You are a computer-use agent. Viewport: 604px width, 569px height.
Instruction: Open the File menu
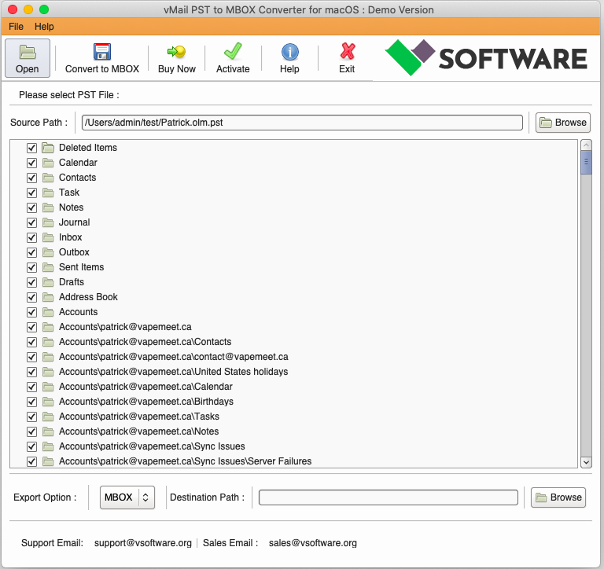(16, 27)
